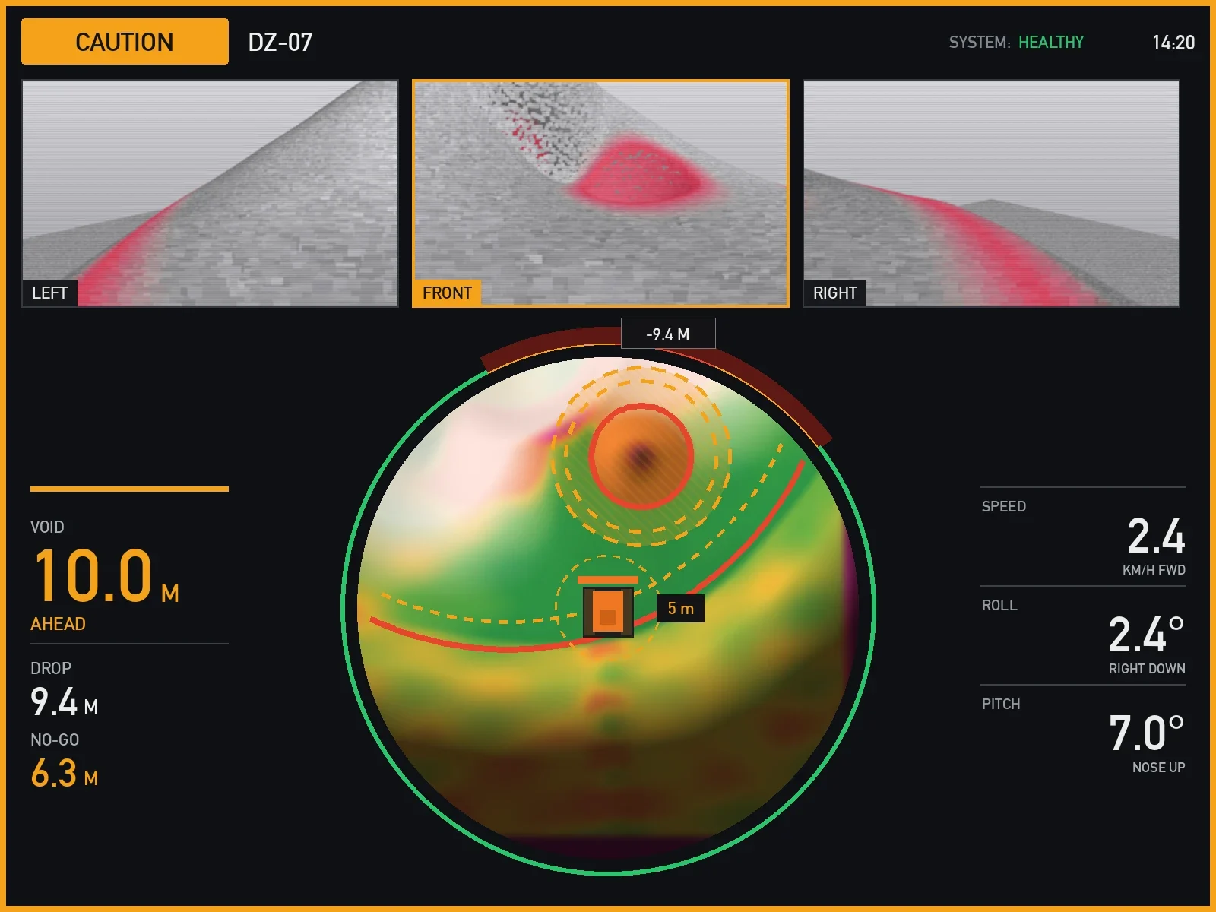Click the 14:20 clock display

pyautogui.click(x=1173, y=43)
